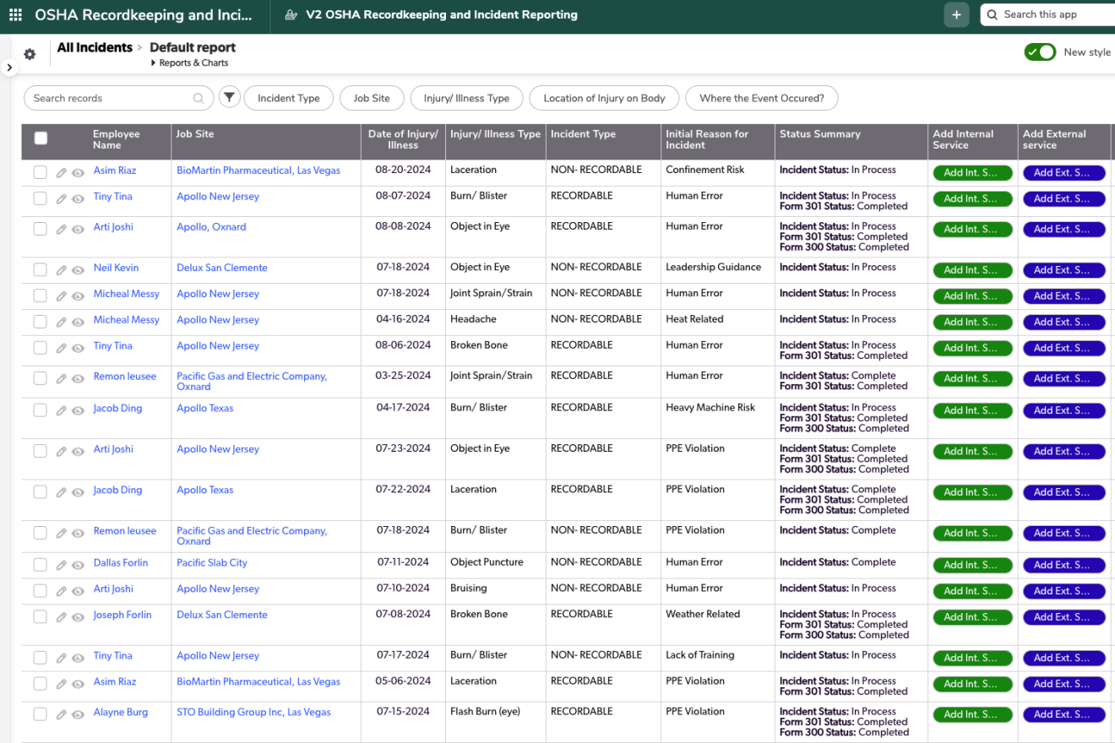The image size is (1115, 743).
Task: Open the Incident Type filter dropdown
Action: click(x=288, y=98)
